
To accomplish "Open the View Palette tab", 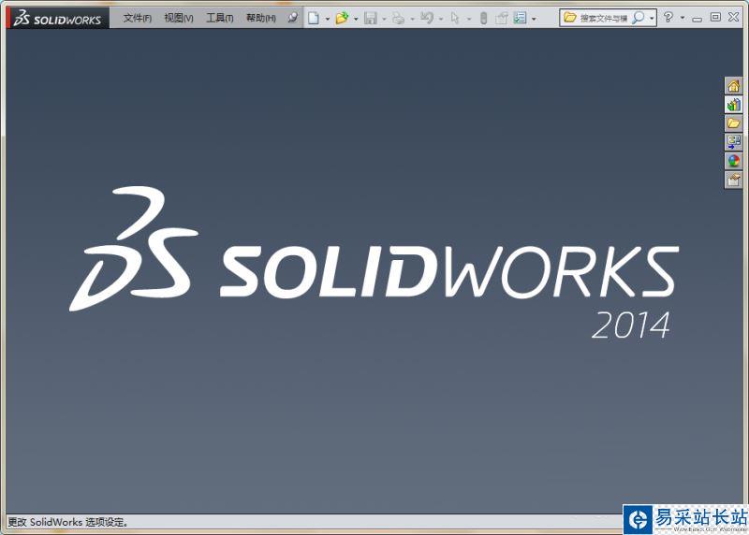I will click(x=733, y=142).
